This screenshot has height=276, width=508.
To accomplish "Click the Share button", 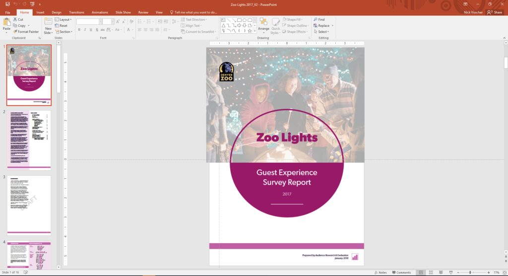I will click(495, 12).
